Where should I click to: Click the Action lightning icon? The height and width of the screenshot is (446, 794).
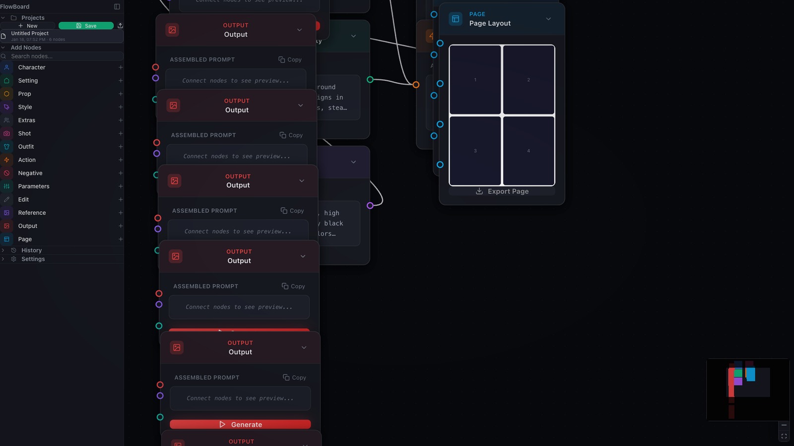tap(6, 160)
